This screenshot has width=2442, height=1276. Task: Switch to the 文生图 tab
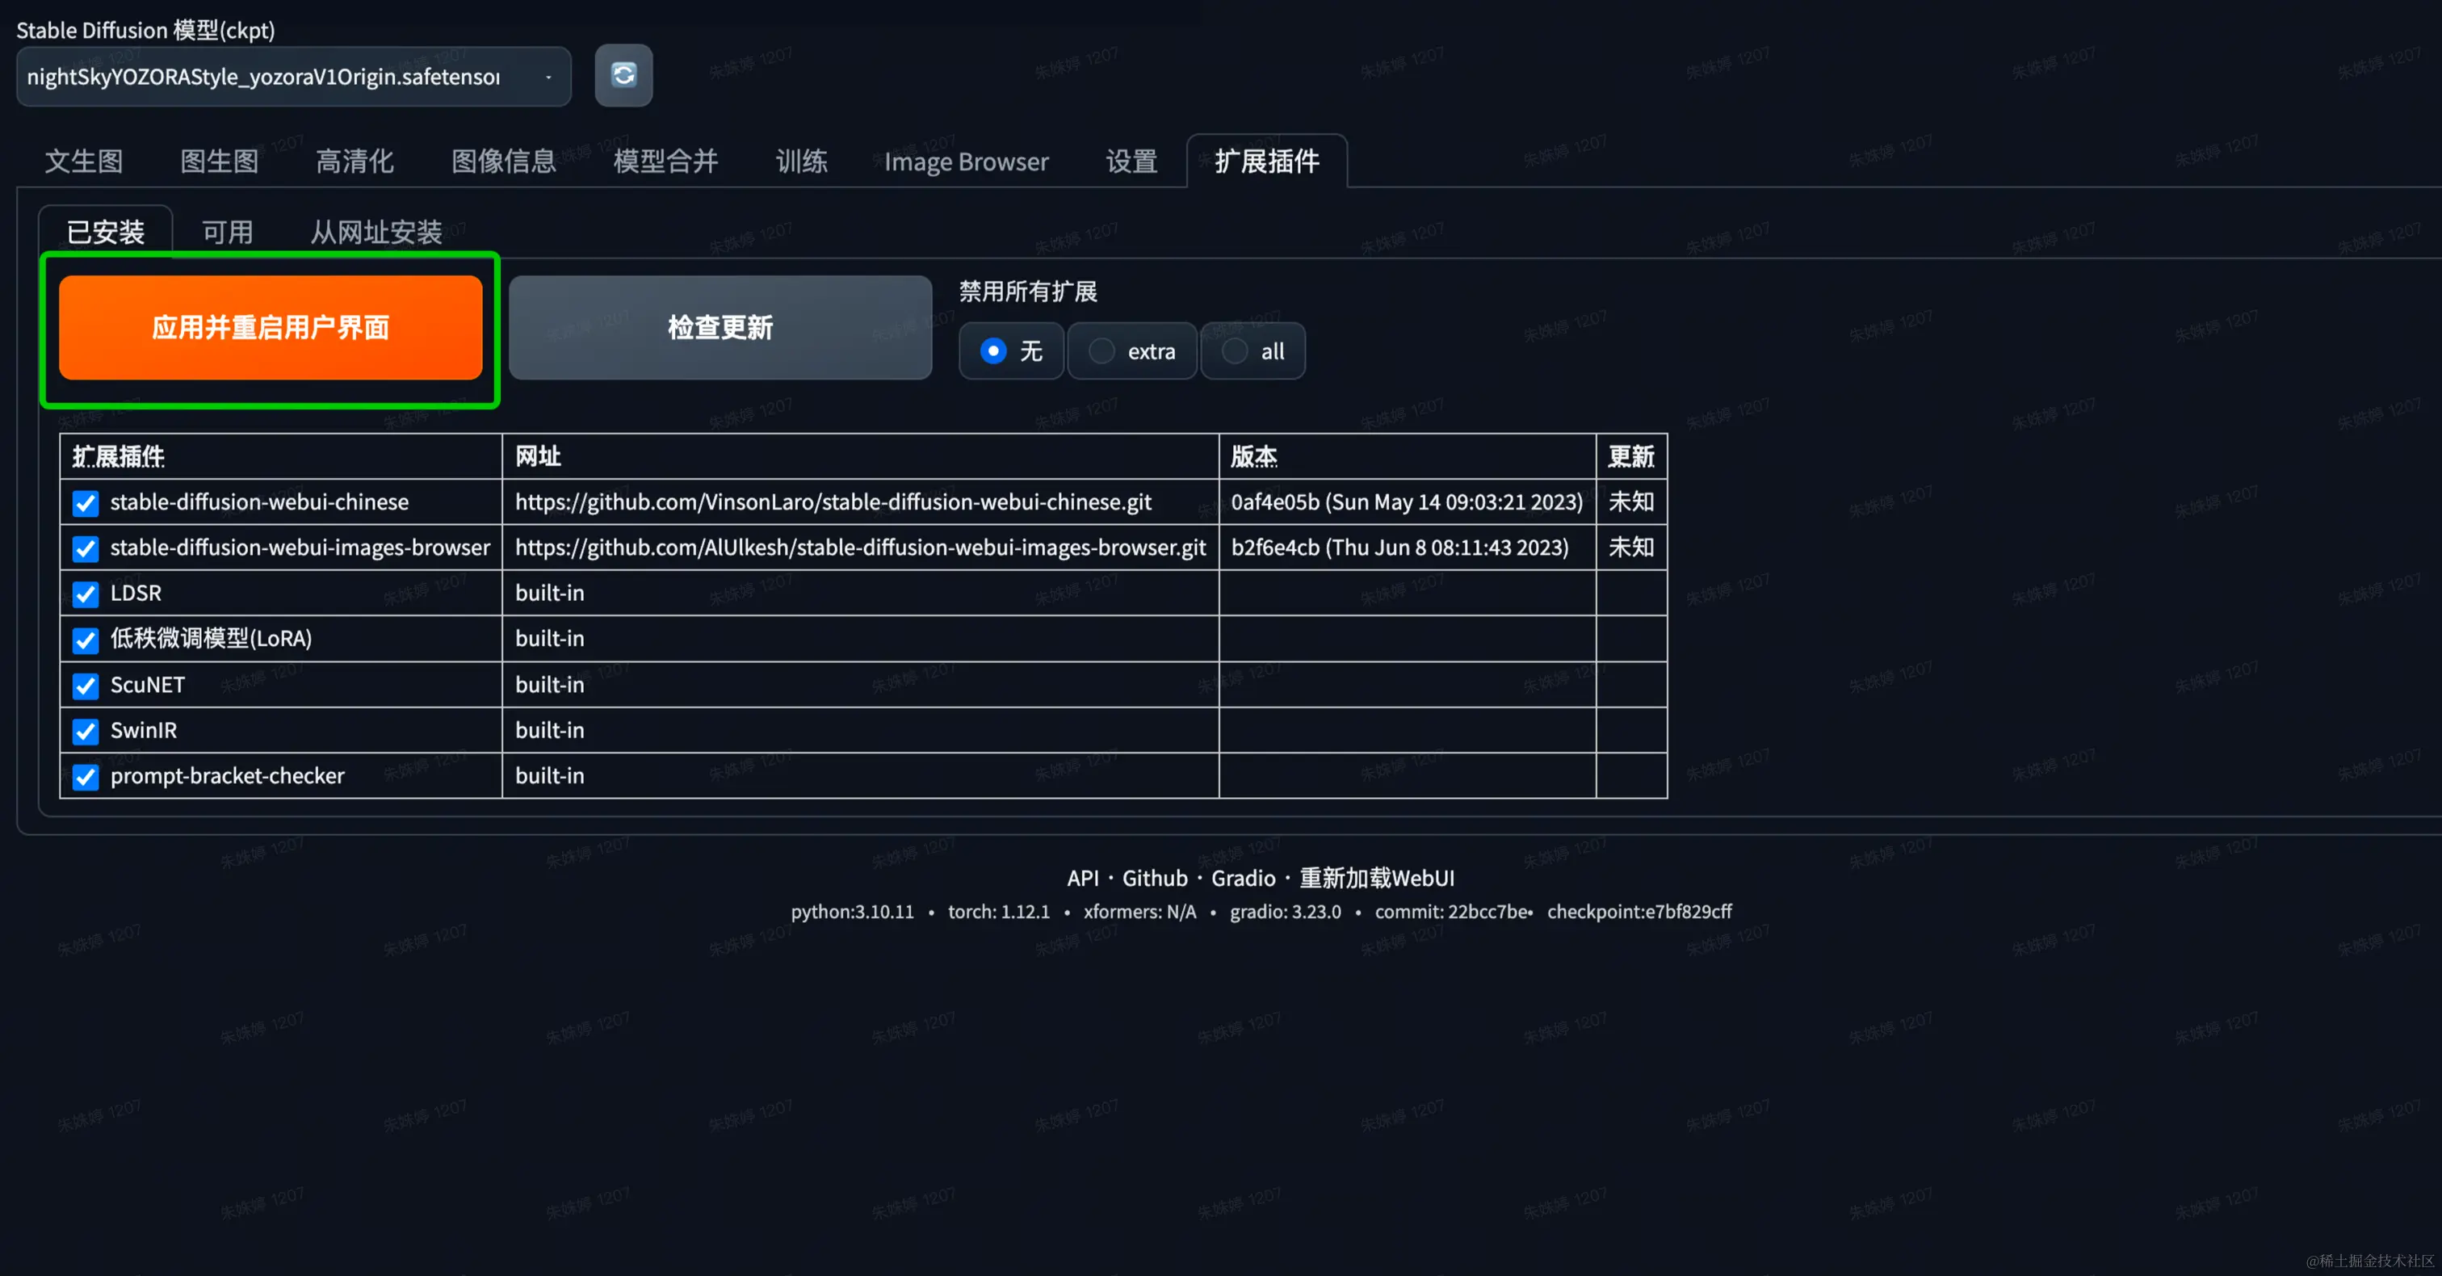click(x=83, y=162)
